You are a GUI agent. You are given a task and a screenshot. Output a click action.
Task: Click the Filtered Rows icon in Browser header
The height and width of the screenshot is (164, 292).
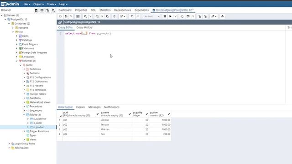tap(47, 10)
